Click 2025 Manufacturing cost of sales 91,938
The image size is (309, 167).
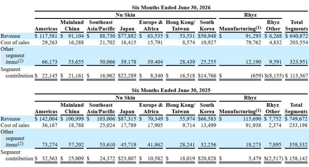click(253, 125)
